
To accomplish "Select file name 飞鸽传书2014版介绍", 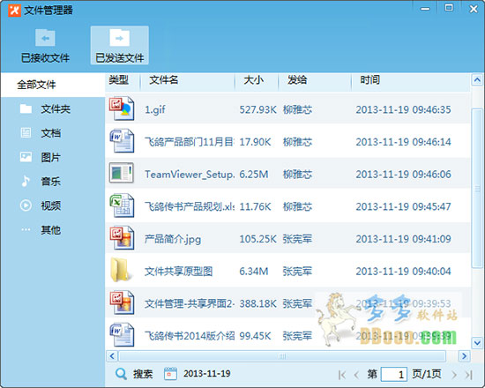I will point(190,336).
